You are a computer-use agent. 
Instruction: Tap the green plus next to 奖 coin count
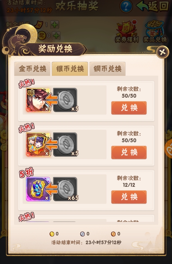(56, 36)
